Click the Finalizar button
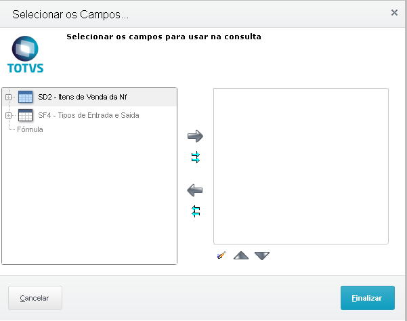The width and height of the screenshot is (407, 321). coord(367,298)
